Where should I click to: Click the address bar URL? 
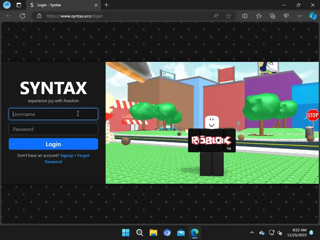pos(74,16)
